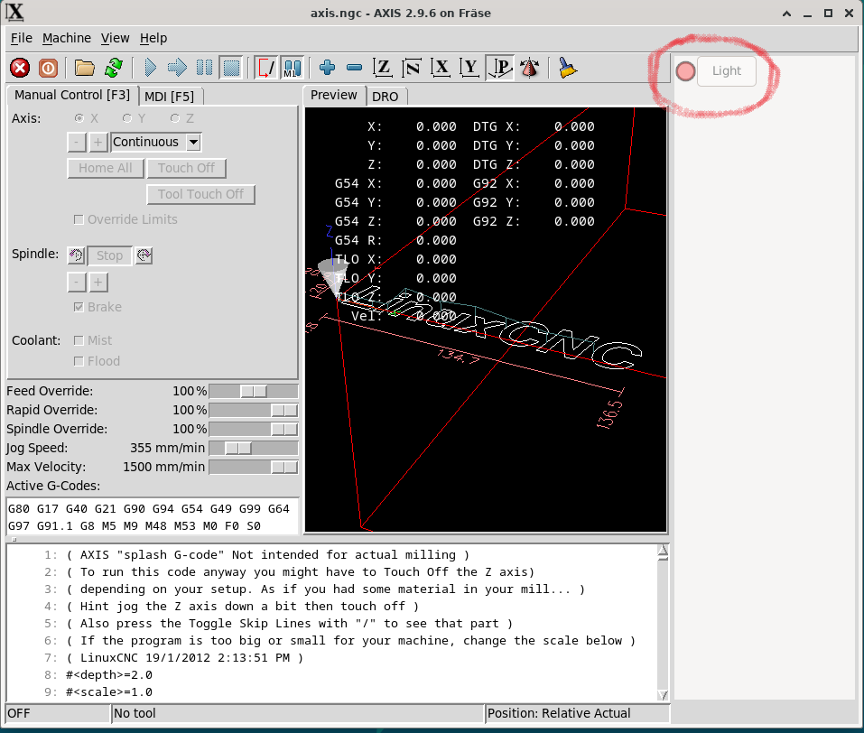Enable the Flood coolant checkbox
This screenshot has height=733, width=864.
[79, 361]
